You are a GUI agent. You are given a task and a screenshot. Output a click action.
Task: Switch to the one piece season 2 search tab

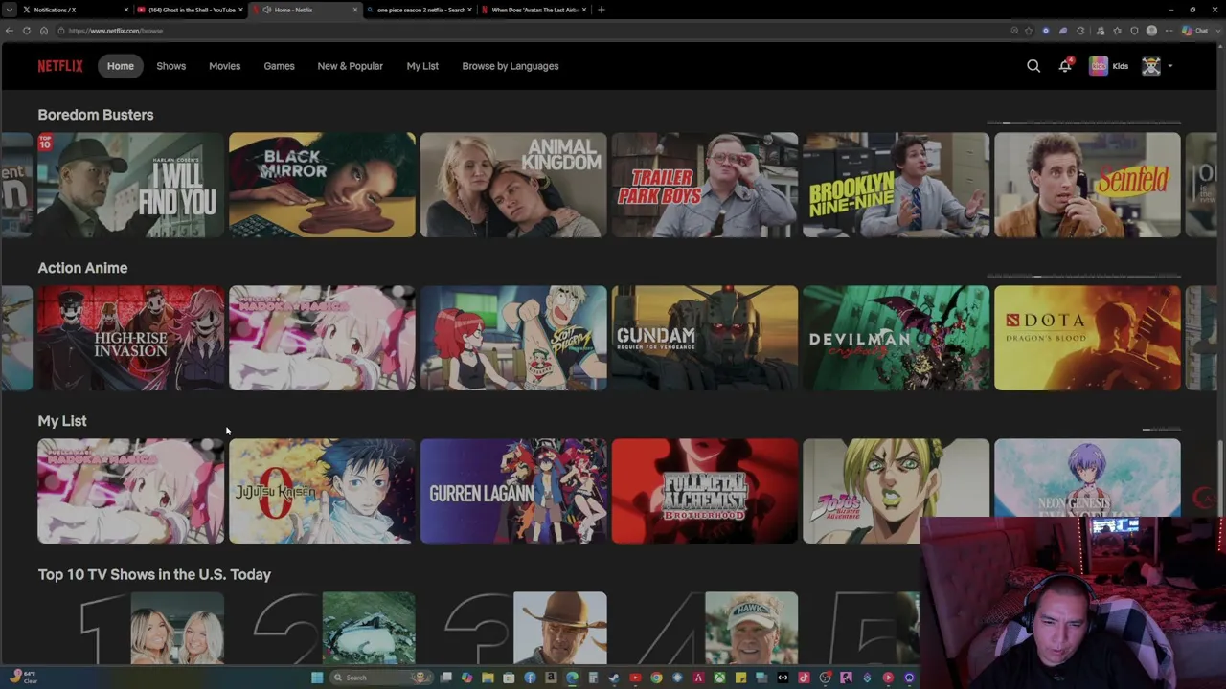420,10
